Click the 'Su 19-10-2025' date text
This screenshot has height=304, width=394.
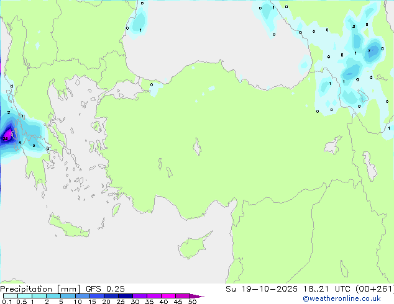pos(262,289)
